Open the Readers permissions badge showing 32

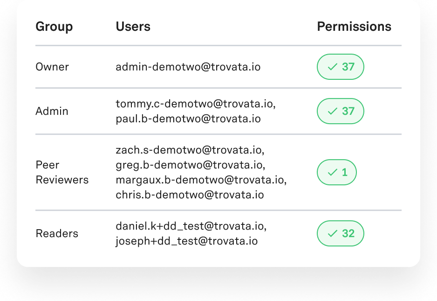point(340,233)
